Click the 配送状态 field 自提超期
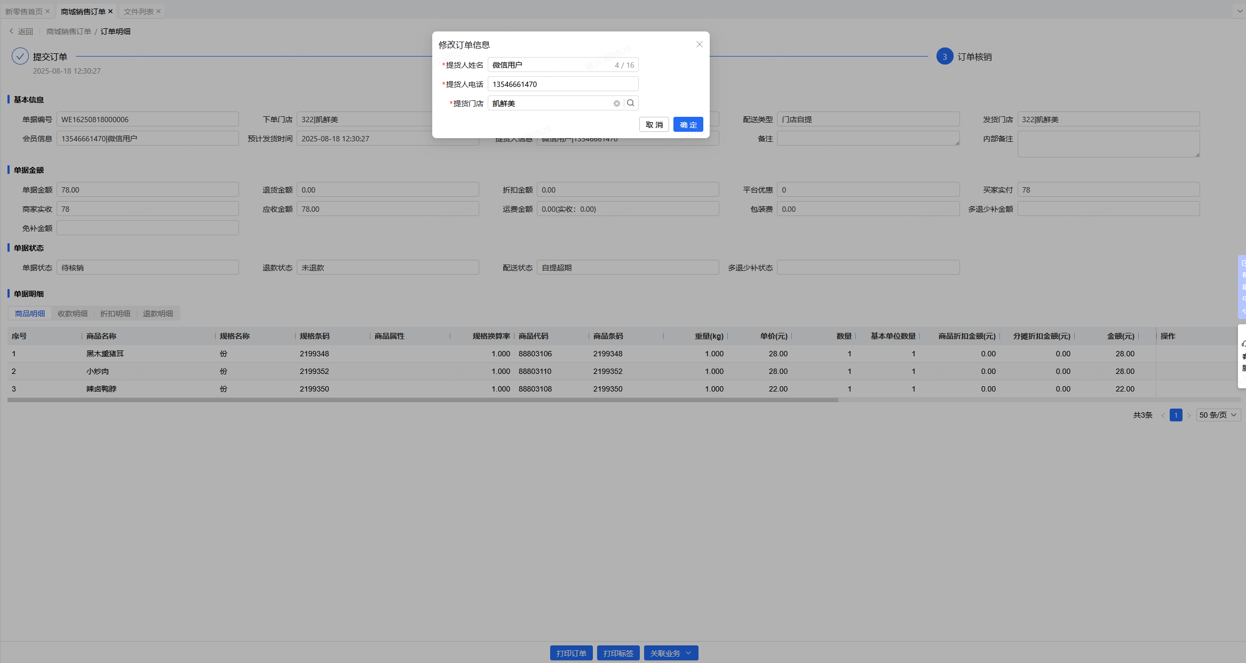 [x=628, y=268]
